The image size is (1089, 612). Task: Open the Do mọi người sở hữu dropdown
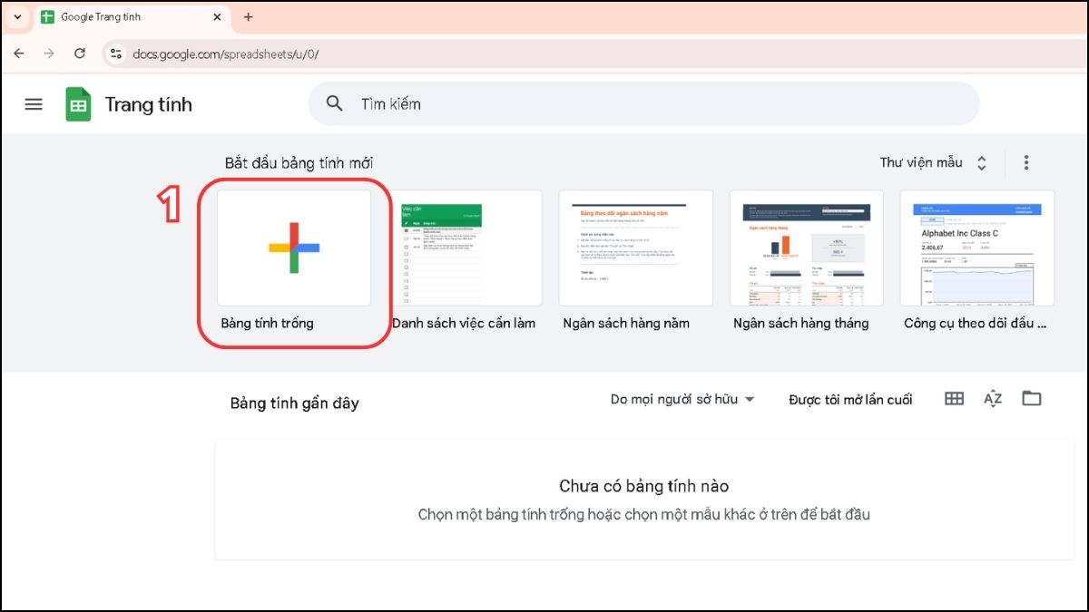pyautogui.click(x=682, y=399)
